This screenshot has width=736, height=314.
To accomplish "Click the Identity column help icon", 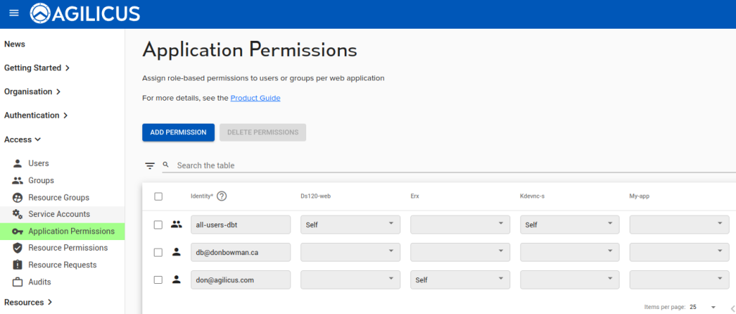I will [222, 196].
